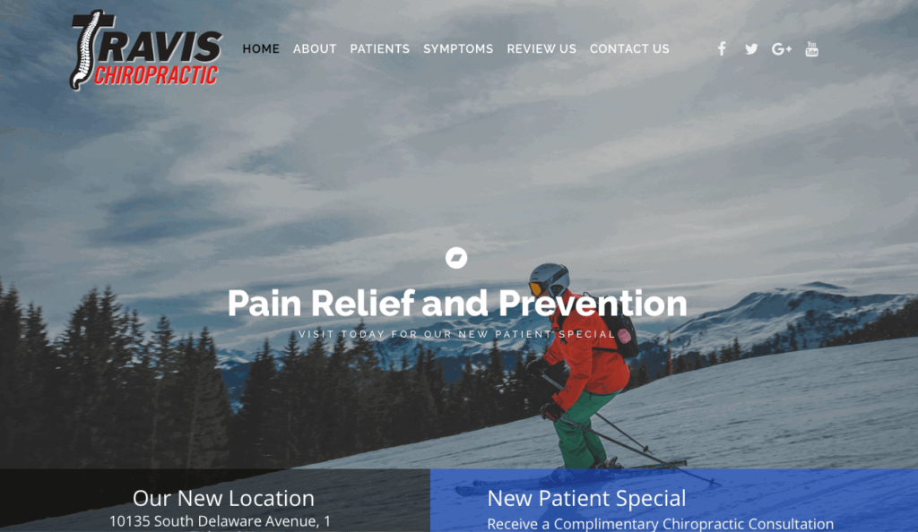Open the Symptoms navigation item
918x532 pixels.
tap(458, 49)
